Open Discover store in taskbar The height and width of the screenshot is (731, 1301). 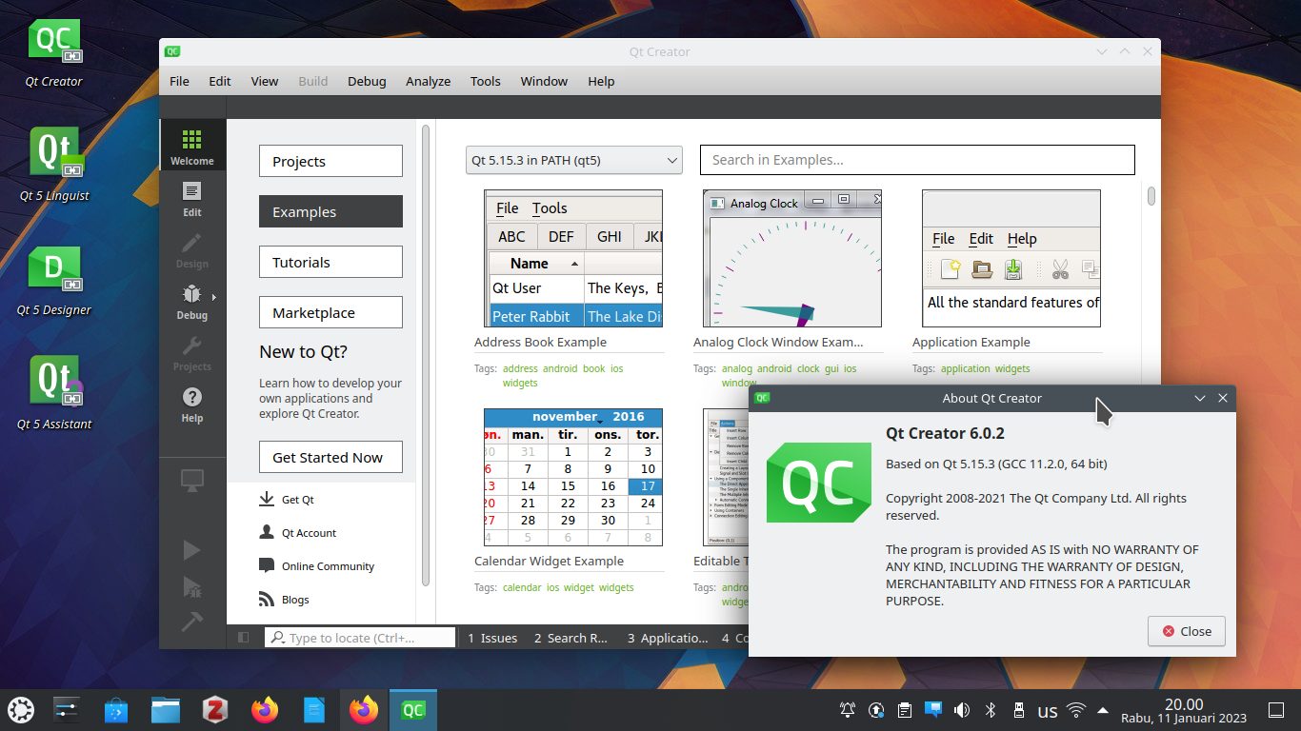click(115, 710)
